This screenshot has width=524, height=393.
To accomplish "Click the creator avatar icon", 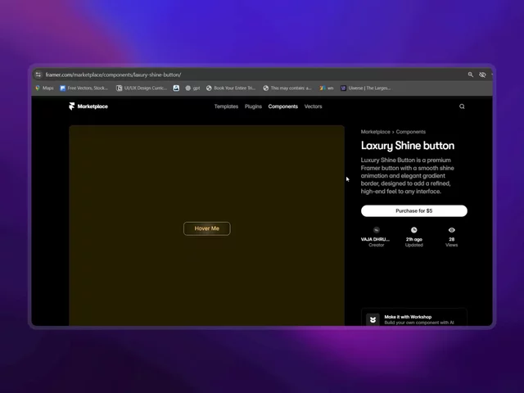I will 377,230.
